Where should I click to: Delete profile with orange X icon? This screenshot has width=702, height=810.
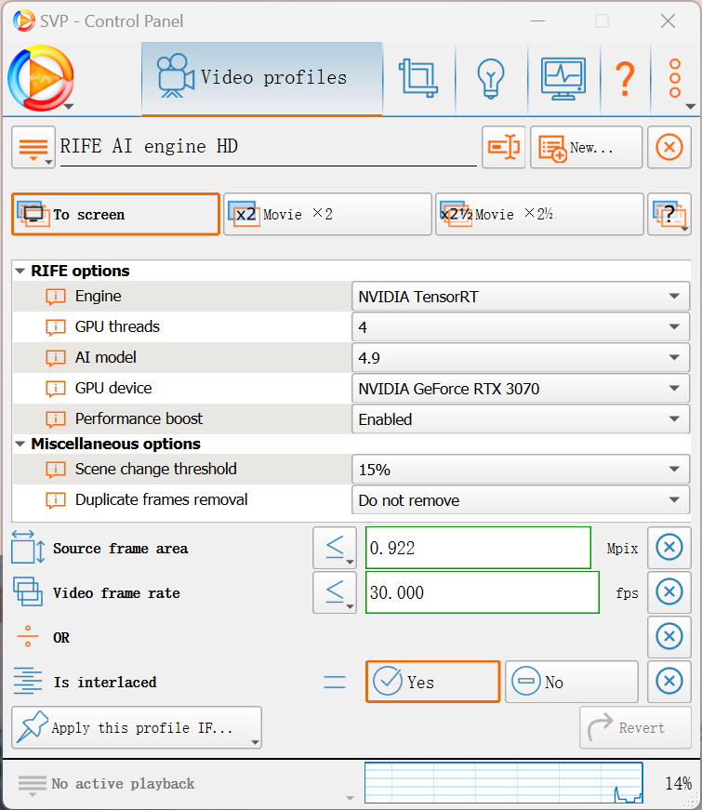coord(669,147)
